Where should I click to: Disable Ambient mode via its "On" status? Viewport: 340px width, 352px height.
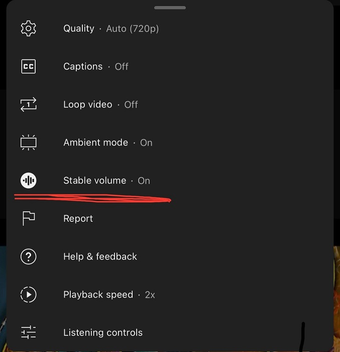coord(146,143)
